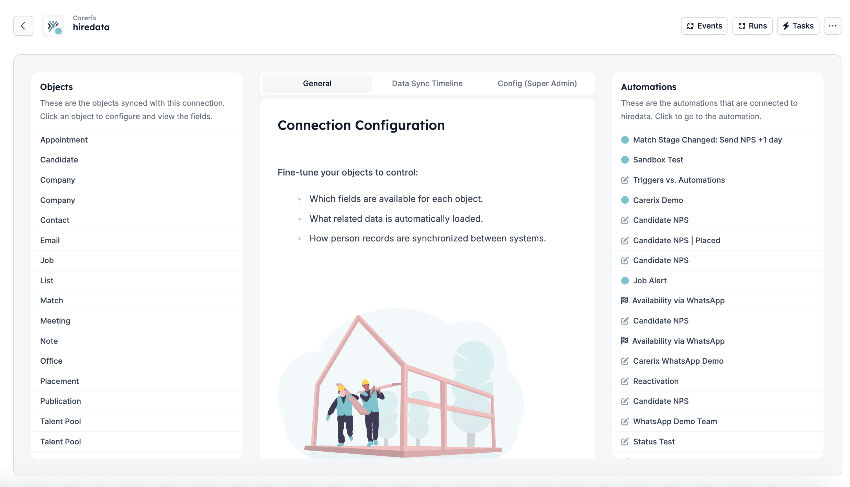850x487 pixels.
Task: Choose the Job object
Action: click(x=137, y=260)
